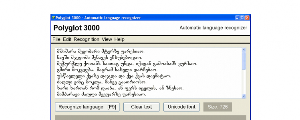Image resolution: width=300 pixels, height=120 pixels.
Task: Click the Polyglot 3000 heading text
Action: pos(76,28)
